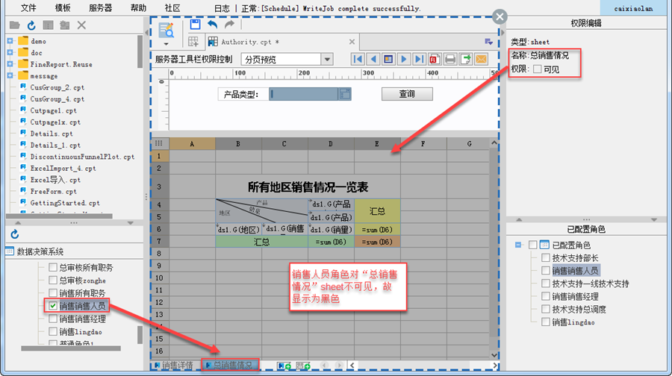672x376 pixels.
Task: Open the 模板 menu
Action: [63, 8]
